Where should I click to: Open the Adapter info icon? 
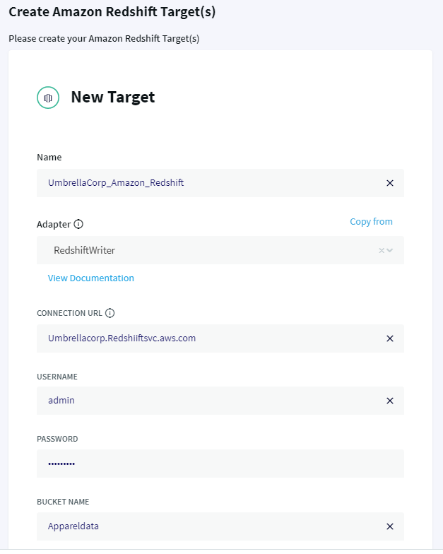(x=78, y=224)
